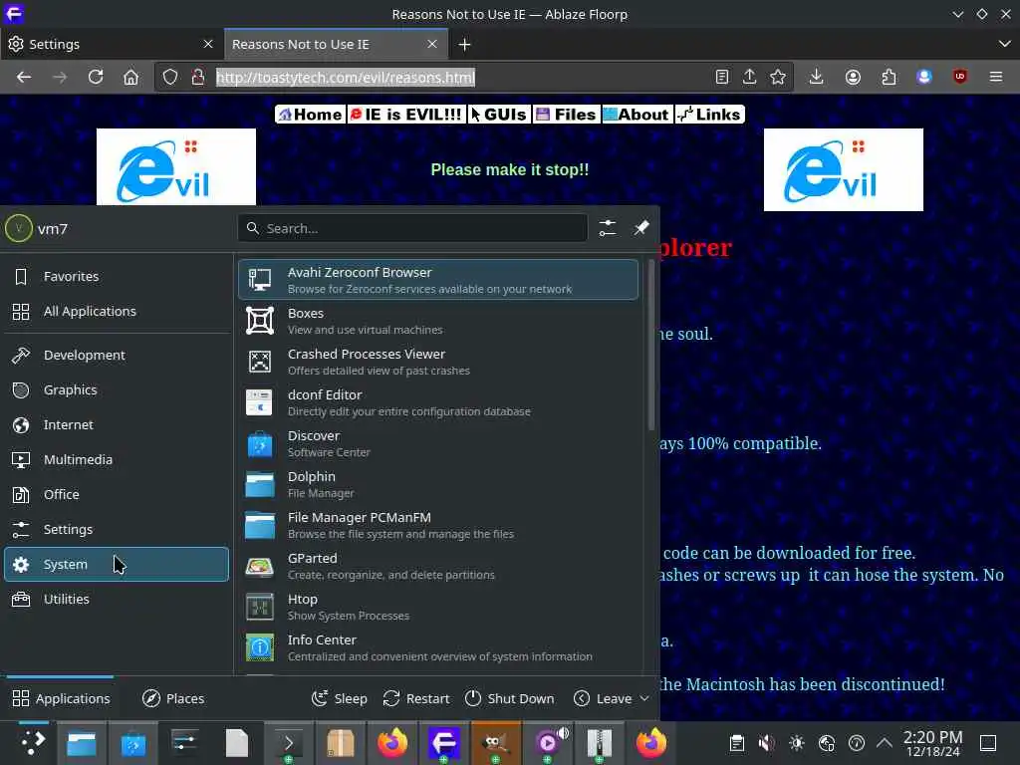Open the taskbar terminal icon
Image resolution: width=1020 pixels, height=765 pixels.
(289, 743)
